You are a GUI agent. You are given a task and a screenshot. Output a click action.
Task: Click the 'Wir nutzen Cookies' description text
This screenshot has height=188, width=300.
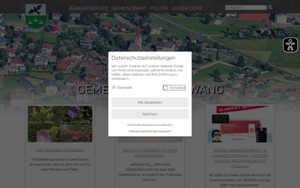[147, 72]
